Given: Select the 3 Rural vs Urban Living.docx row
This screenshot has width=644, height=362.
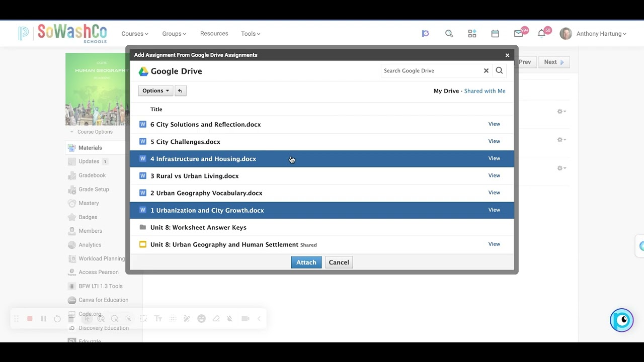Looking at the screenshot, I should (322, 176).
